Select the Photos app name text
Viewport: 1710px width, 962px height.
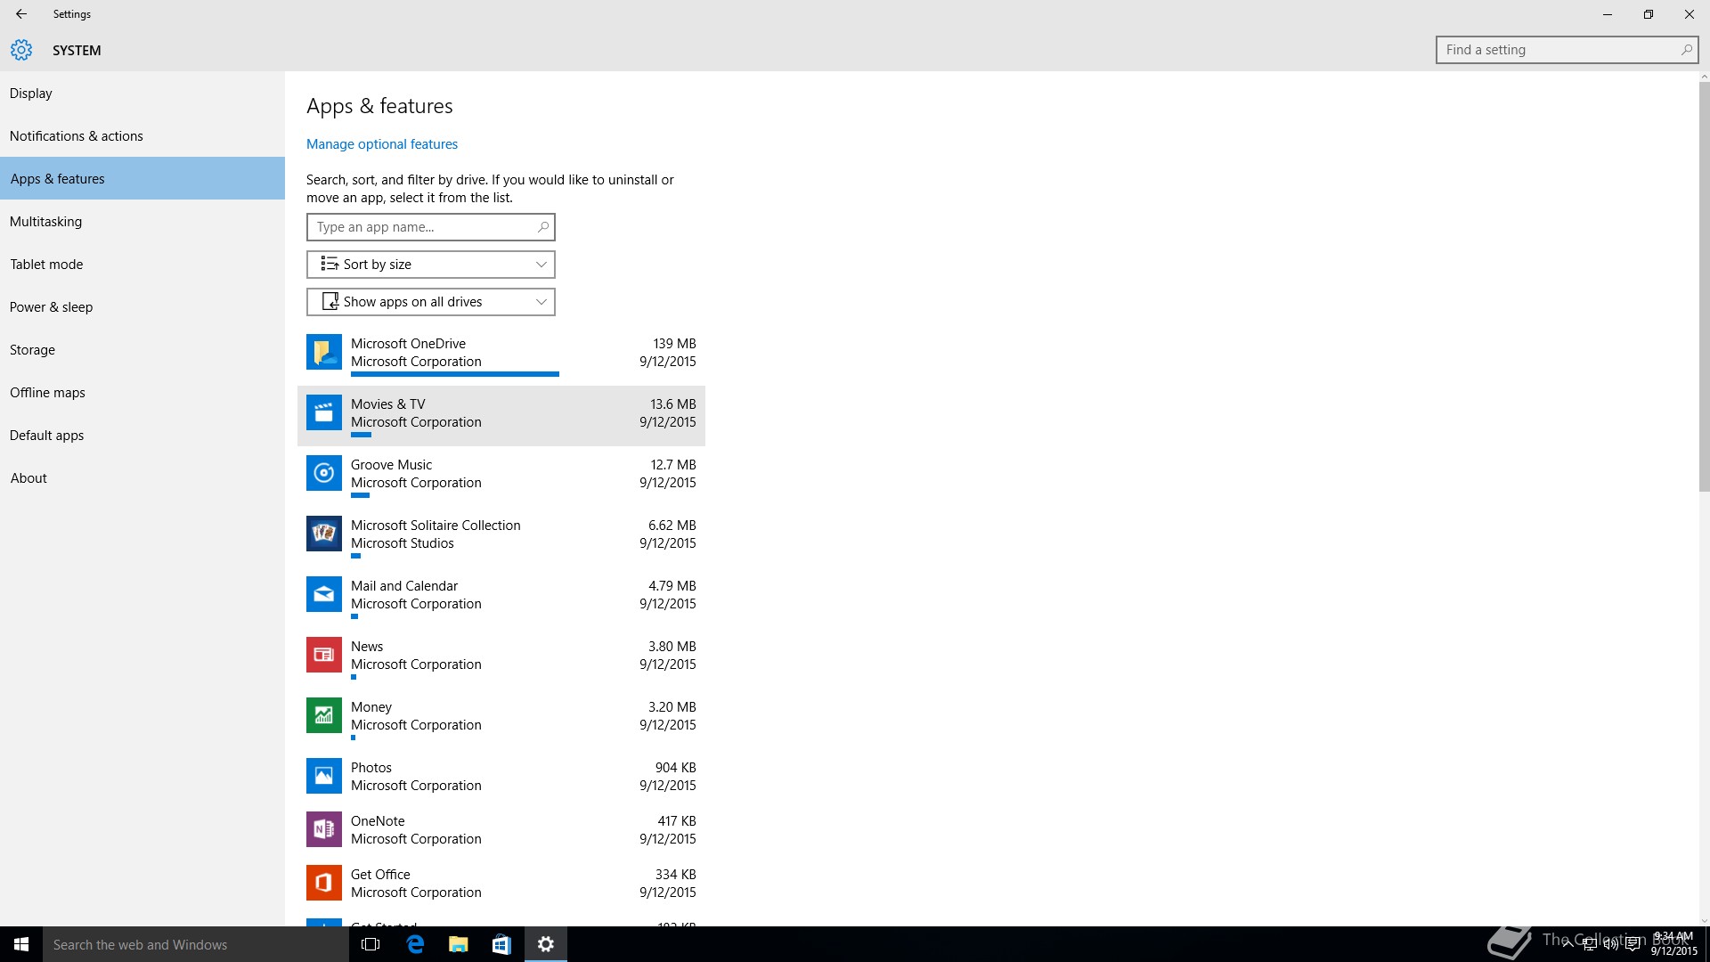click(x=371, y=768)
